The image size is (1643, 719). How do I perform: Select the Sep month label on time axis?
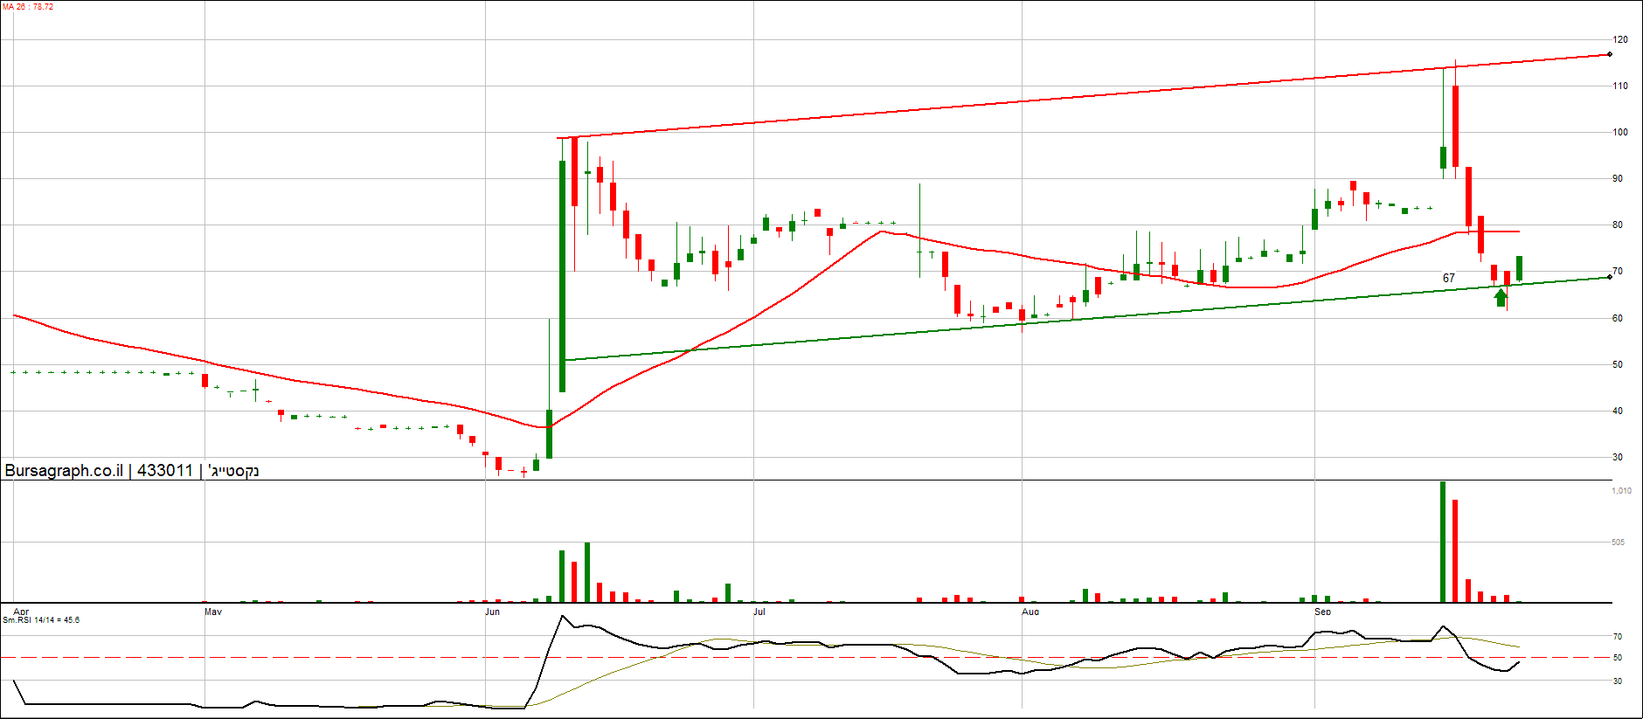(x=1323, y=612)
